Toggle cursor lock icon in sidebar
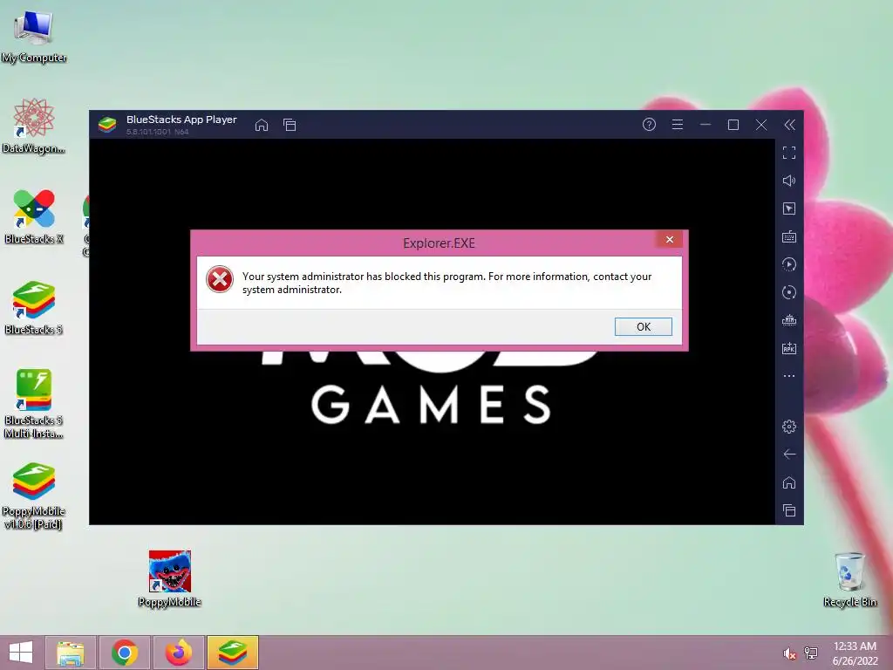Viewport: 893px width, 670px height. coord(788,209)
